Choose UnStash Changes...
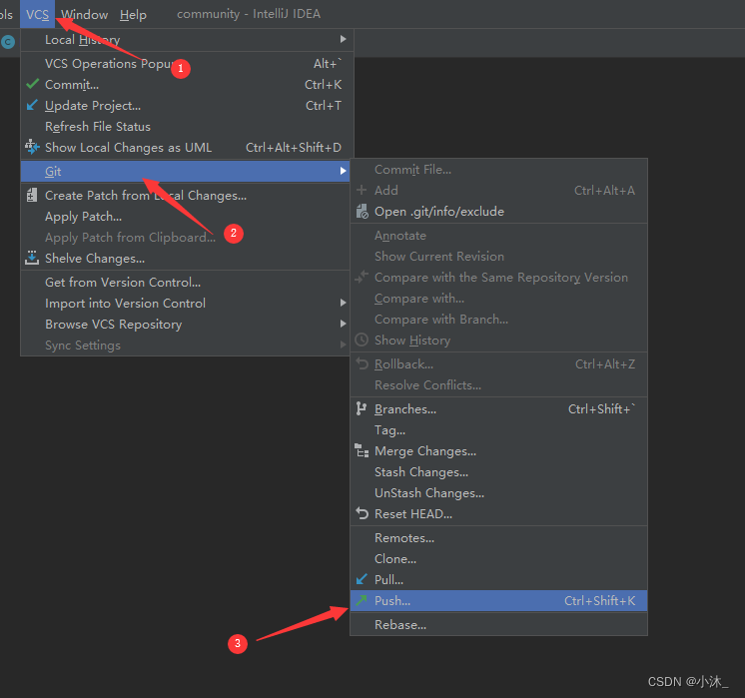Image resolution: width=745 pixels, height=698 pixels. [498, 492]
